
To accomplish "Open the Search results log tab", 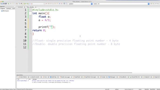I will pos(34,77).
